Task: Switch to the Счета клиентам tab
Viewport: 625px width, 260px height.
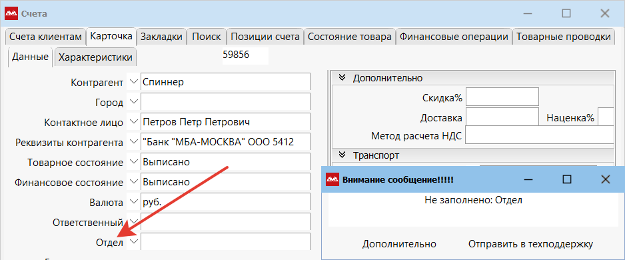Action: click(45, 37)
